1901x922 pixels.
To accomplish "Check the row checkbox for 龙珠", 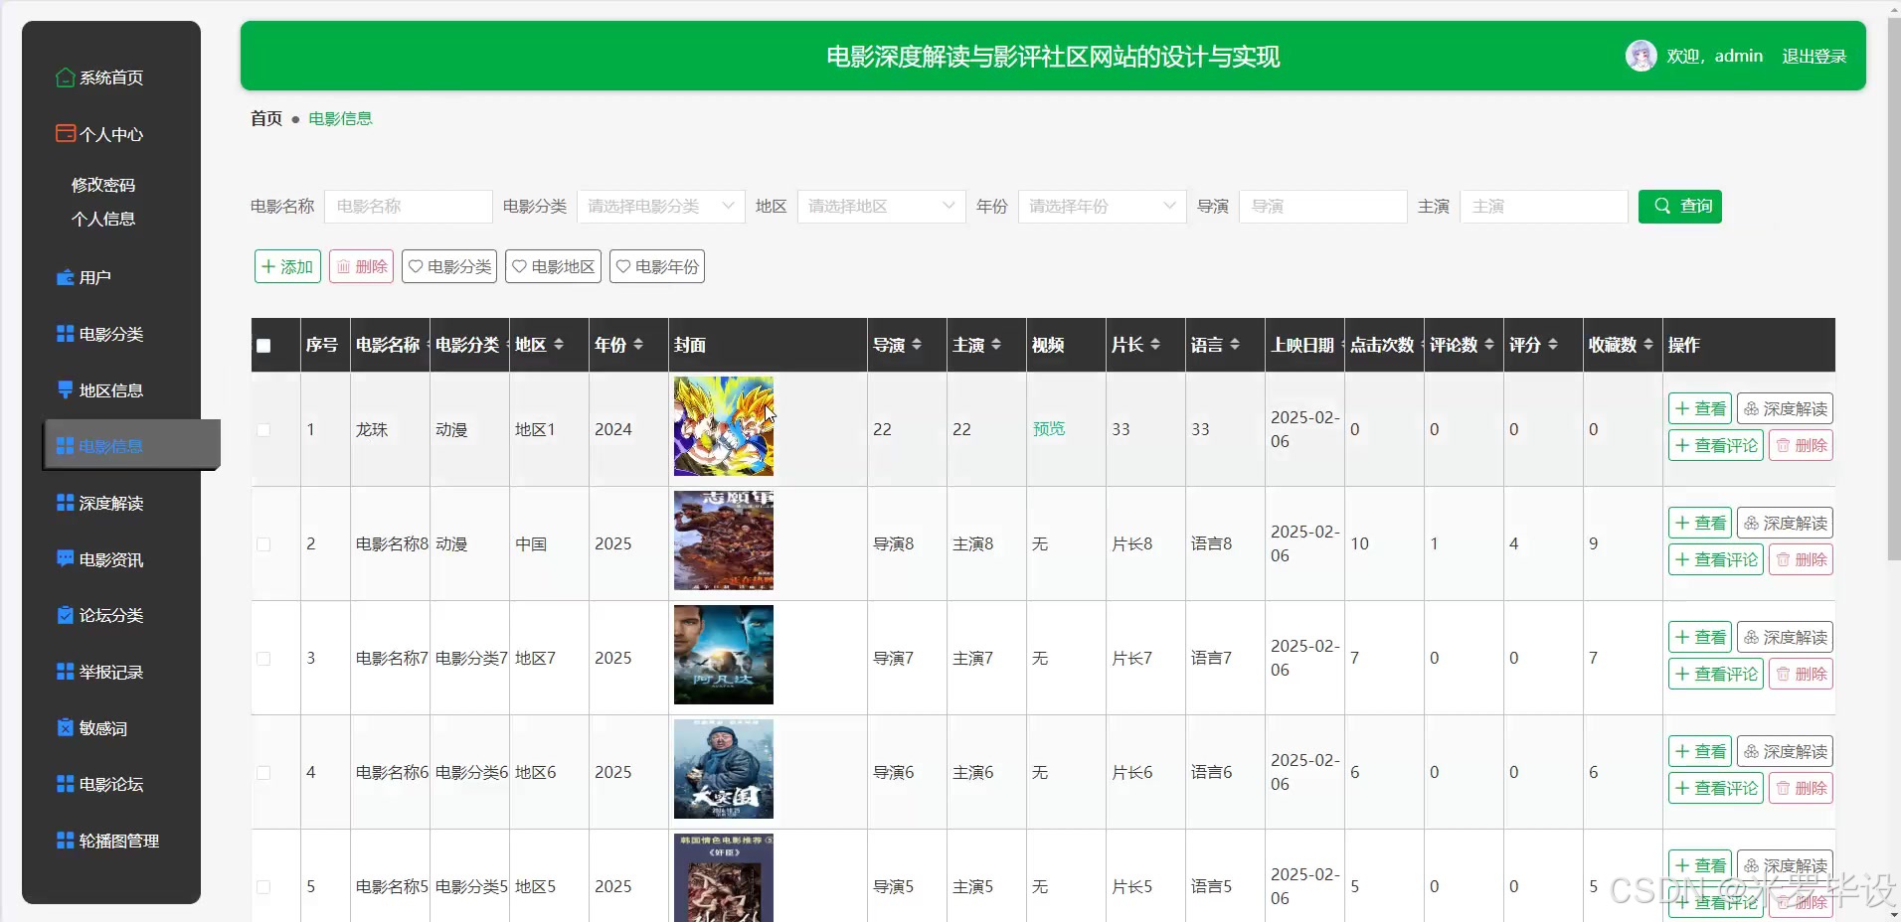I will pyautogui.click(x=263, y=430).
